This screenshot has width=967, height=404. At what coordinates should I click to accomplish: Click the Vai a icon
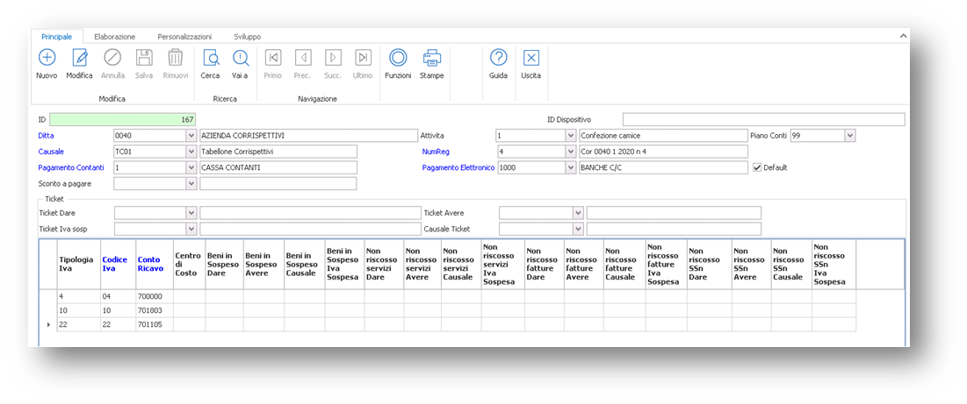(240, 59)
